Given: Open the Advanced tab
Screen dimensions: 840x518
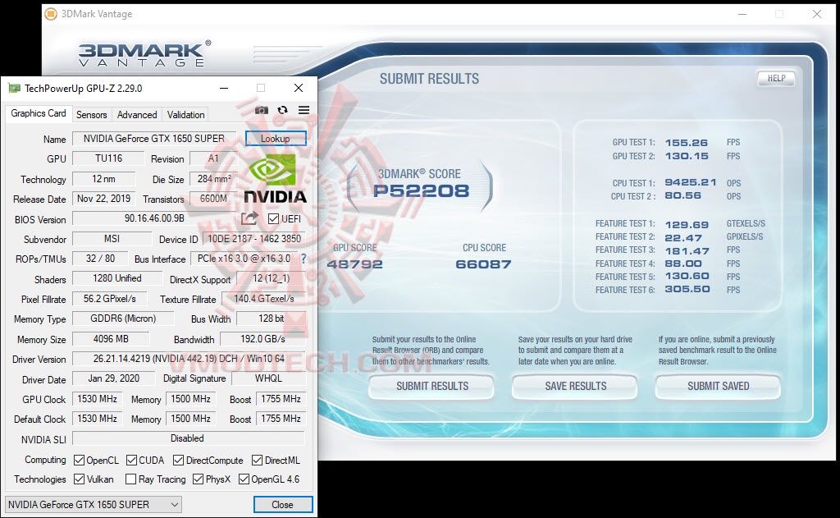Looking at the screenshot, I should (x=137, y=115).
